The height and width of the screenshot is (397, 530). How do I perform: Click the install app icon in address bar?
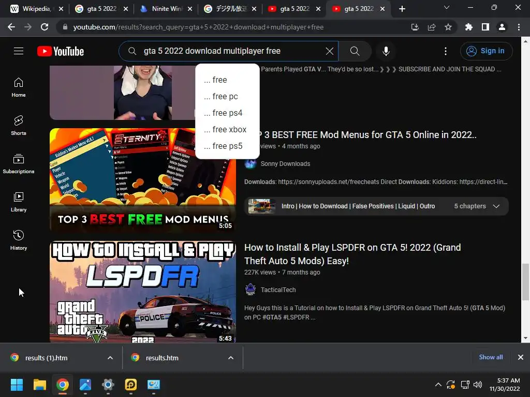(415, 27)
